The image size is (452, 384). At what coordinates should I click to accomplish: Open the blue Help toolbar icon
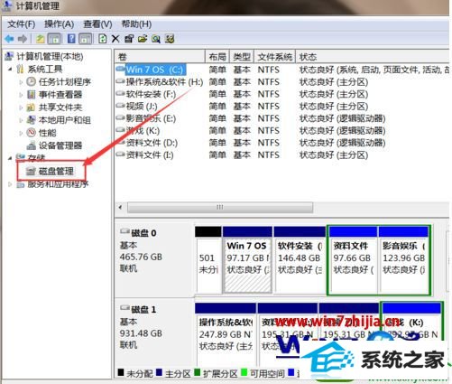(x=71, y=39)
